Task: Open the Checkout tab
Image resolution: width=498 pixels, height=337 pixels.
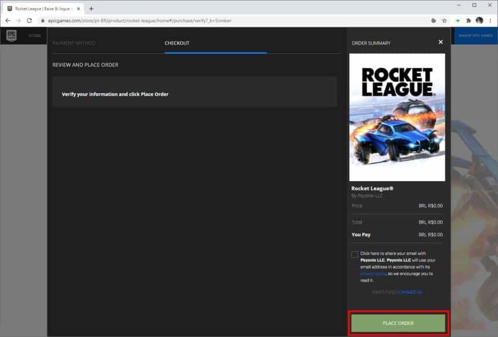Action: coord(177,43)
